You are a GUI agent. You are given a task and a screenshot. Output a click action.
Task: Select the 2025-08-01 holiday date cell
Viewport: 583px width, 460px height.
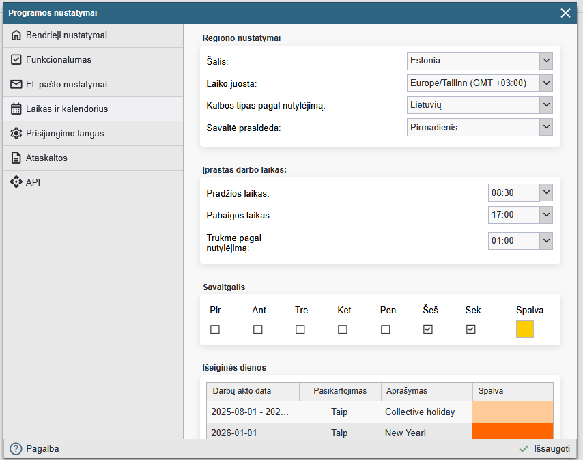tap(253, 412)
